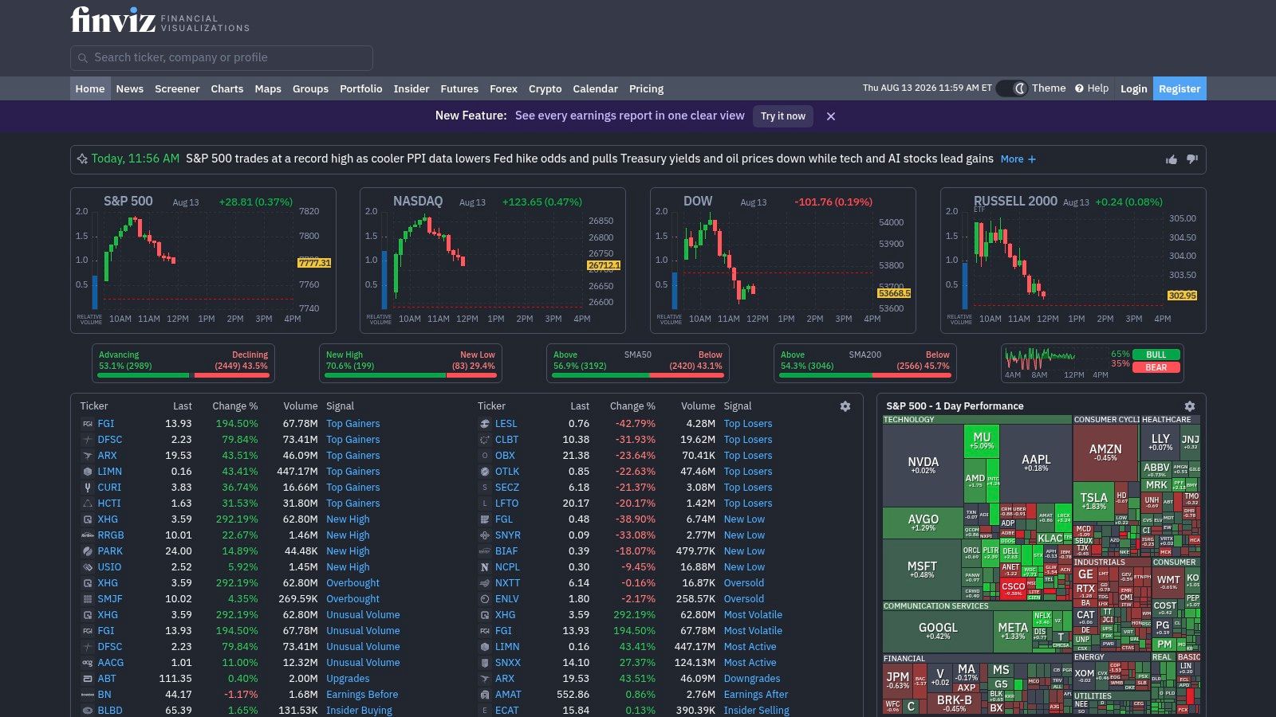Click the MU green tile in heatmap
The image size is (1276, 717).
[982, 441]
